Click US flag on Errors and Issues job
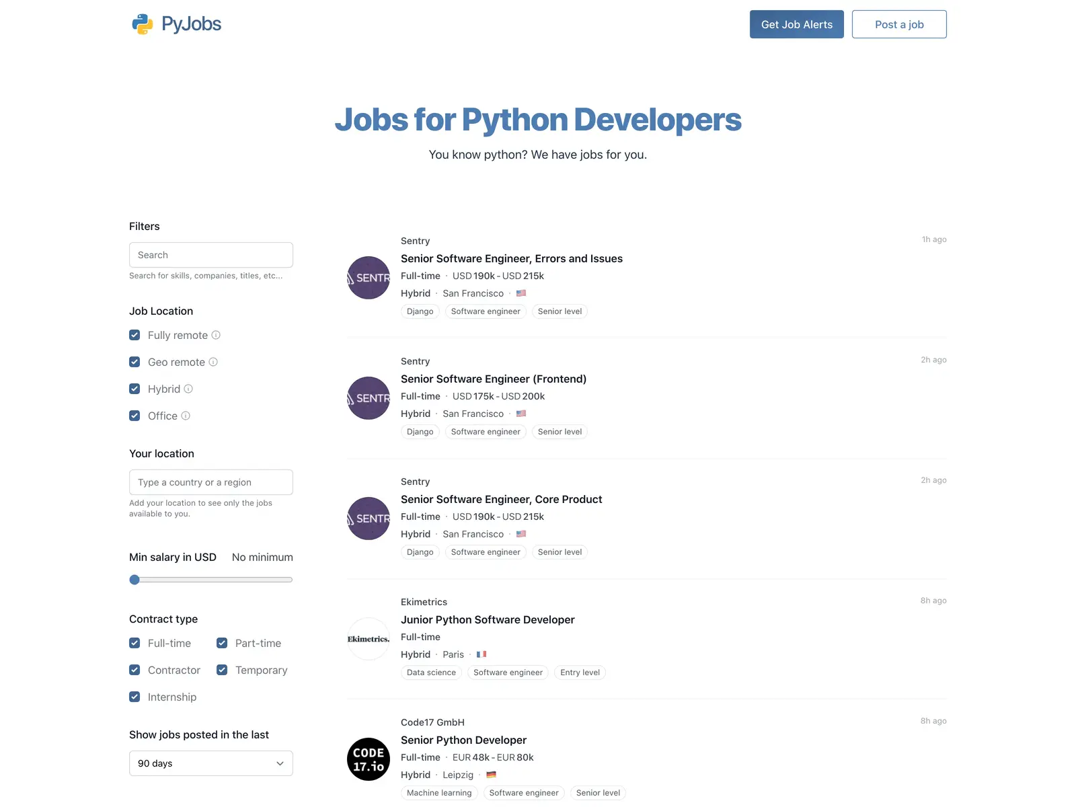 (521, 293)
